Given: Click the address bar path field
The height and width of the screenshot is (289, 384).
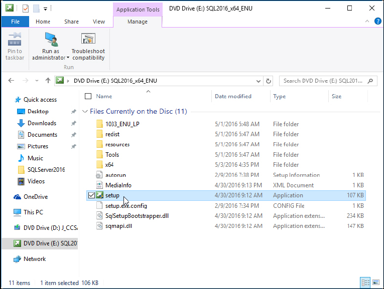Looking at the screenshot, I should tap(163, 81).
